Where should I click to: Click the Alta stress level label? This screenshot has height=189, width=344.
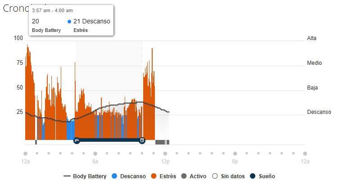pyautogui.click(x=312, y=38)
